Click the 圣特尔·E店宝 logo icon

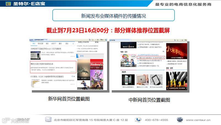click(x=8, y=4)
